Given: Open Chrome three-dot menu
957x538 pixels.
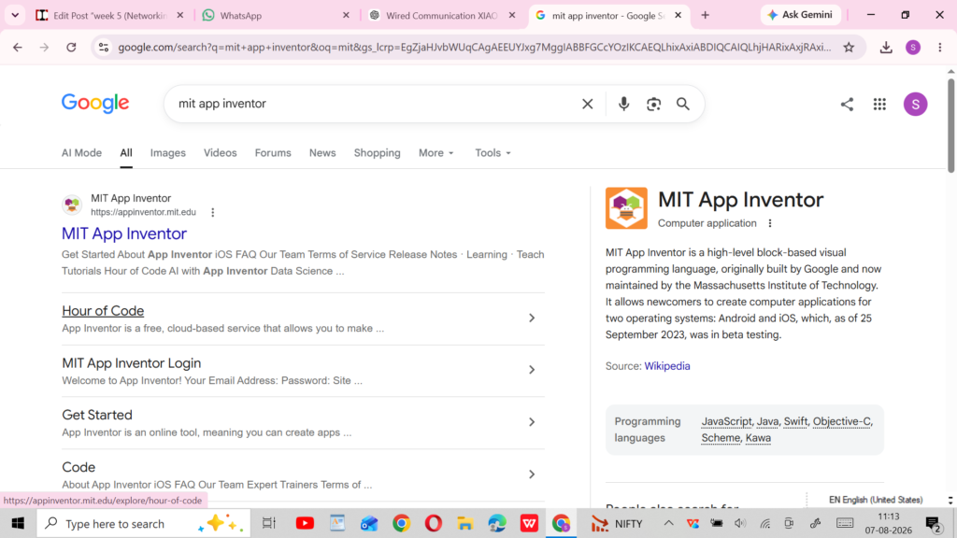Looking at the screenshot, I should [x=940, y=47].
